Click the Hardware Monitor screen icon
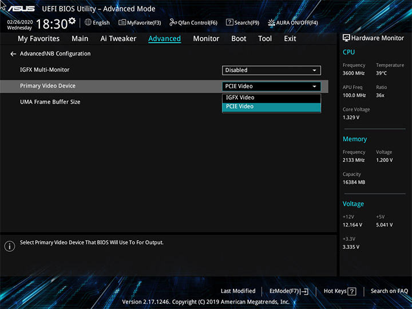This screenshot has width=412, height=309. [346, 38]
